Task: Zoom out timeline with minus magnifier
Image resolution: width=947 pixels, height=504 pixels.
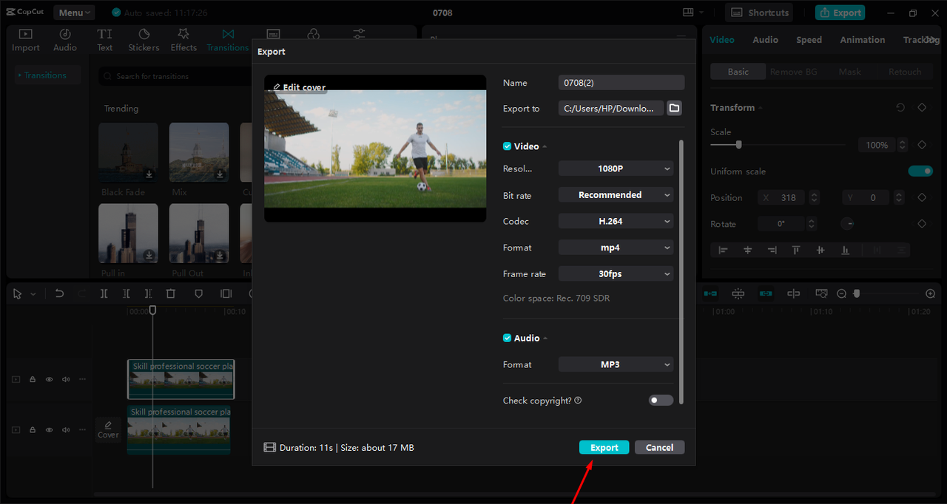Action: [841, 293]
